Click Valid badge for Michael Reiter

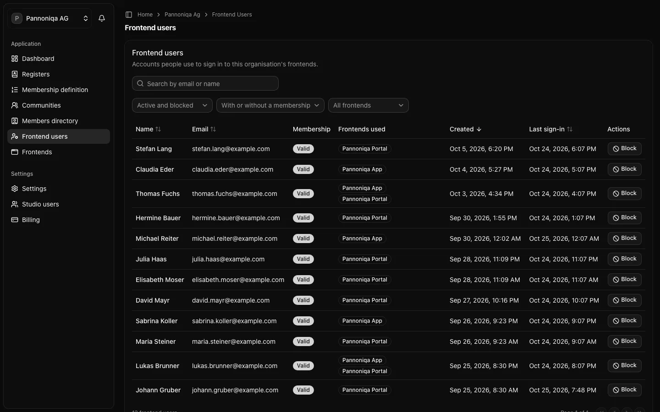tap(303, 239)
